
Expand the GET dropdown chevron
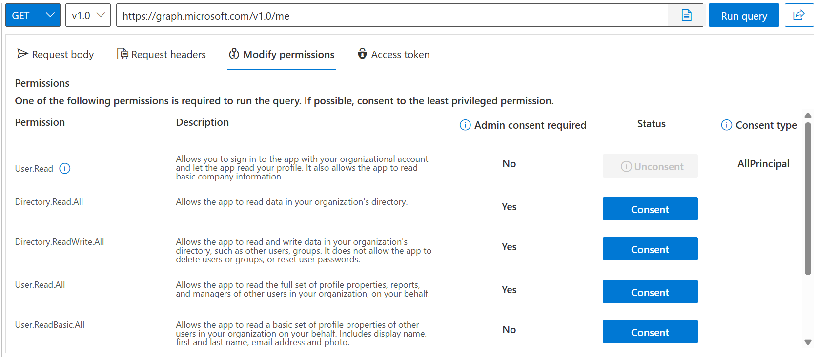click(50, 15)
